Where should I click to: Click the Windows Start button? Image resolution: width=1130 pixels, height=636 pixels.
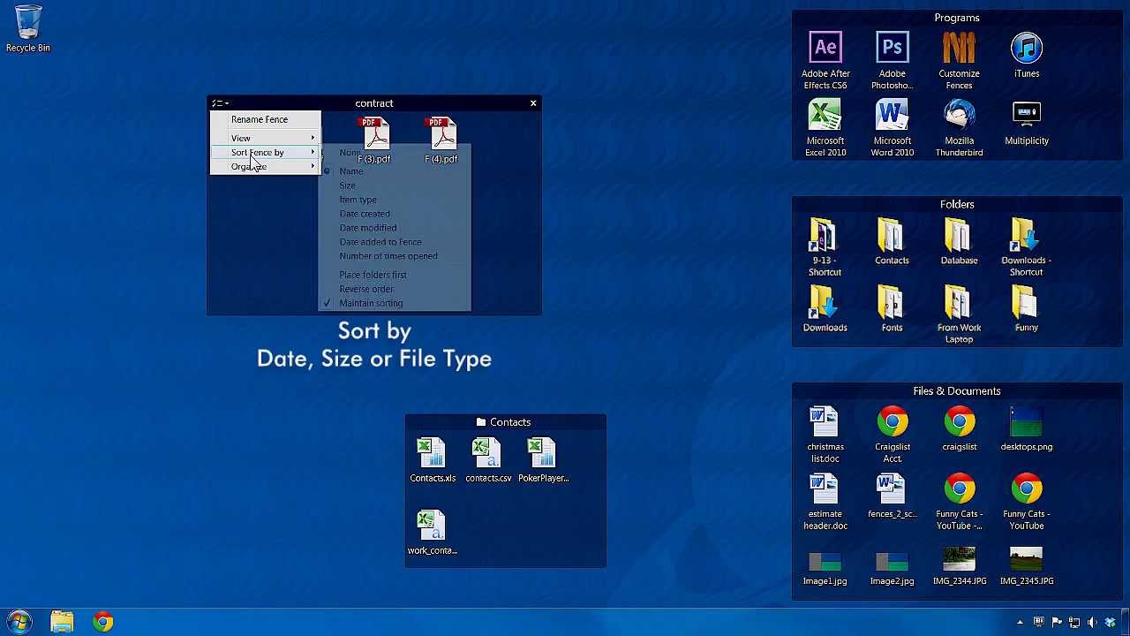point(19,622)
